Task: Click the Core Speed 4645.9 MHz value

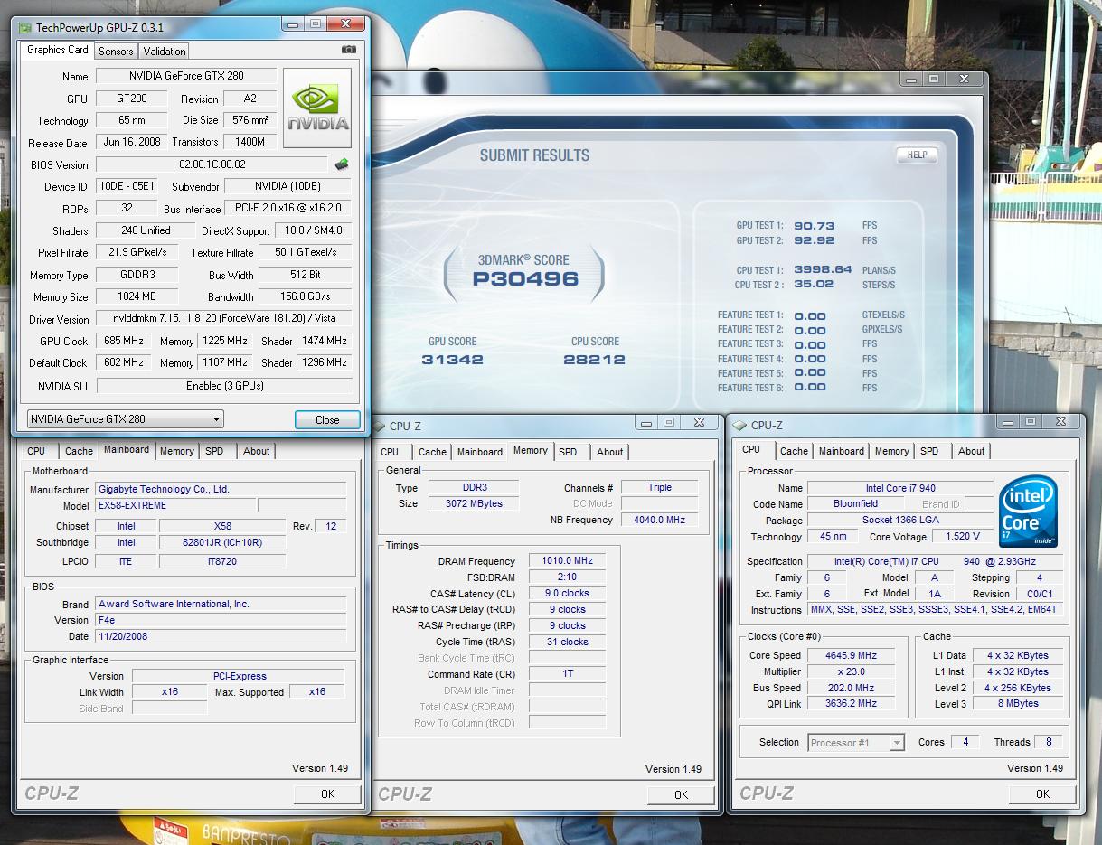Action: [851, 656]
